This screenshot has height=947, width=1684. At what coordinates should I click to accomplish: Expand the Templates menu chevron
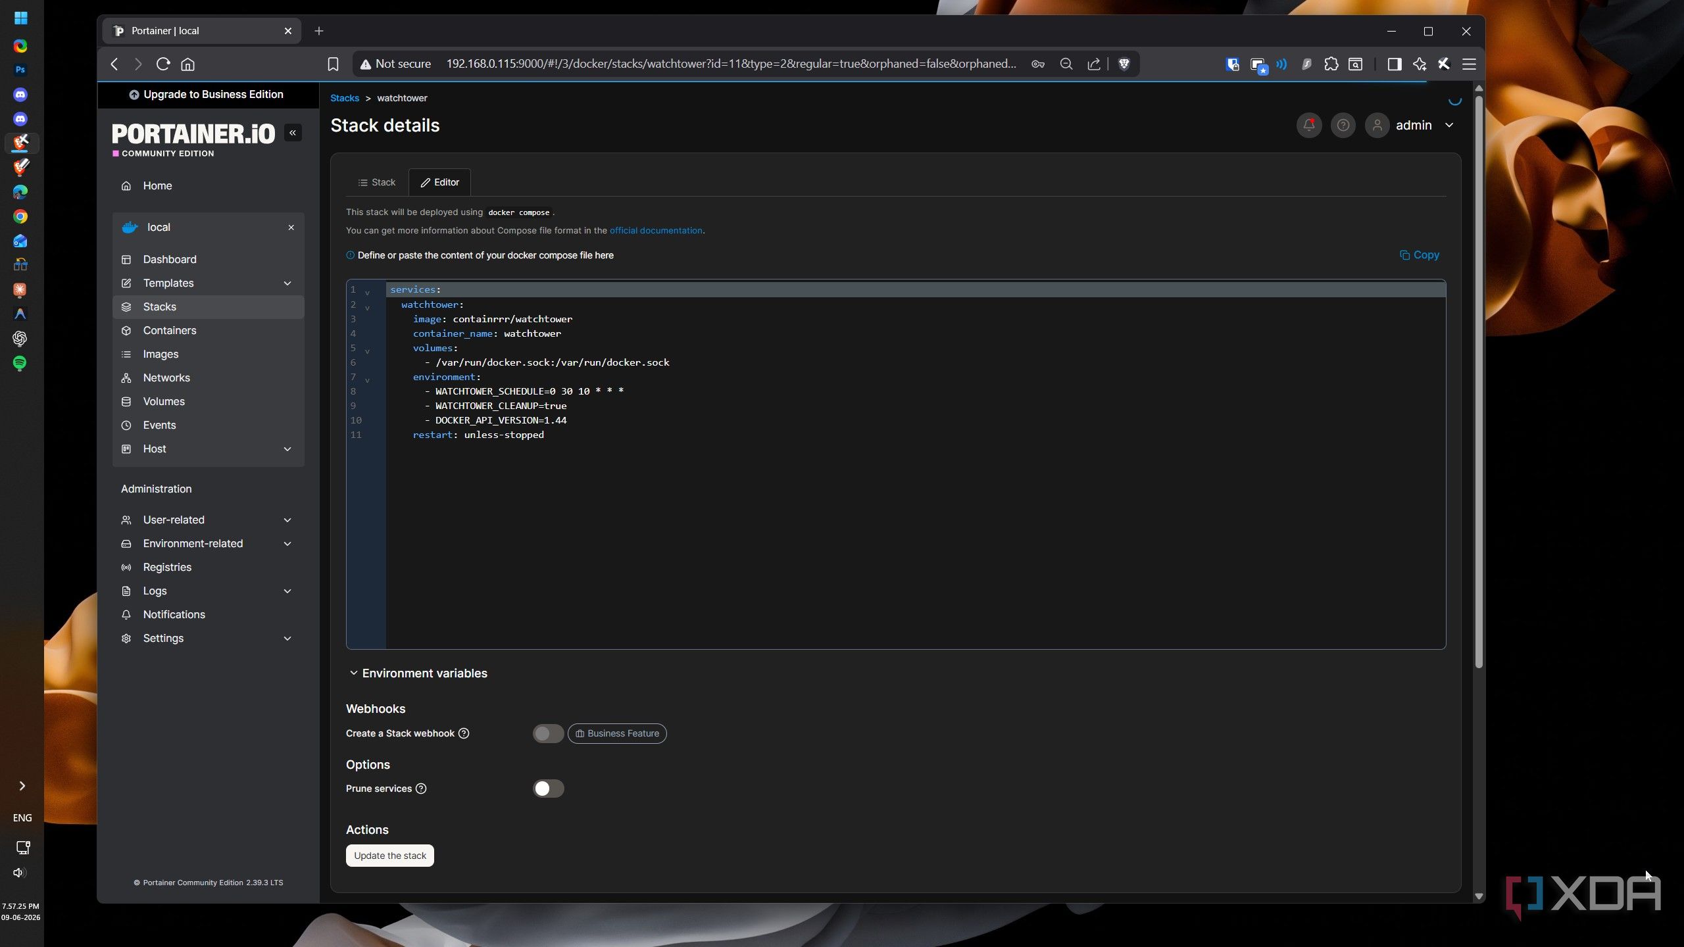coord(287,283)
